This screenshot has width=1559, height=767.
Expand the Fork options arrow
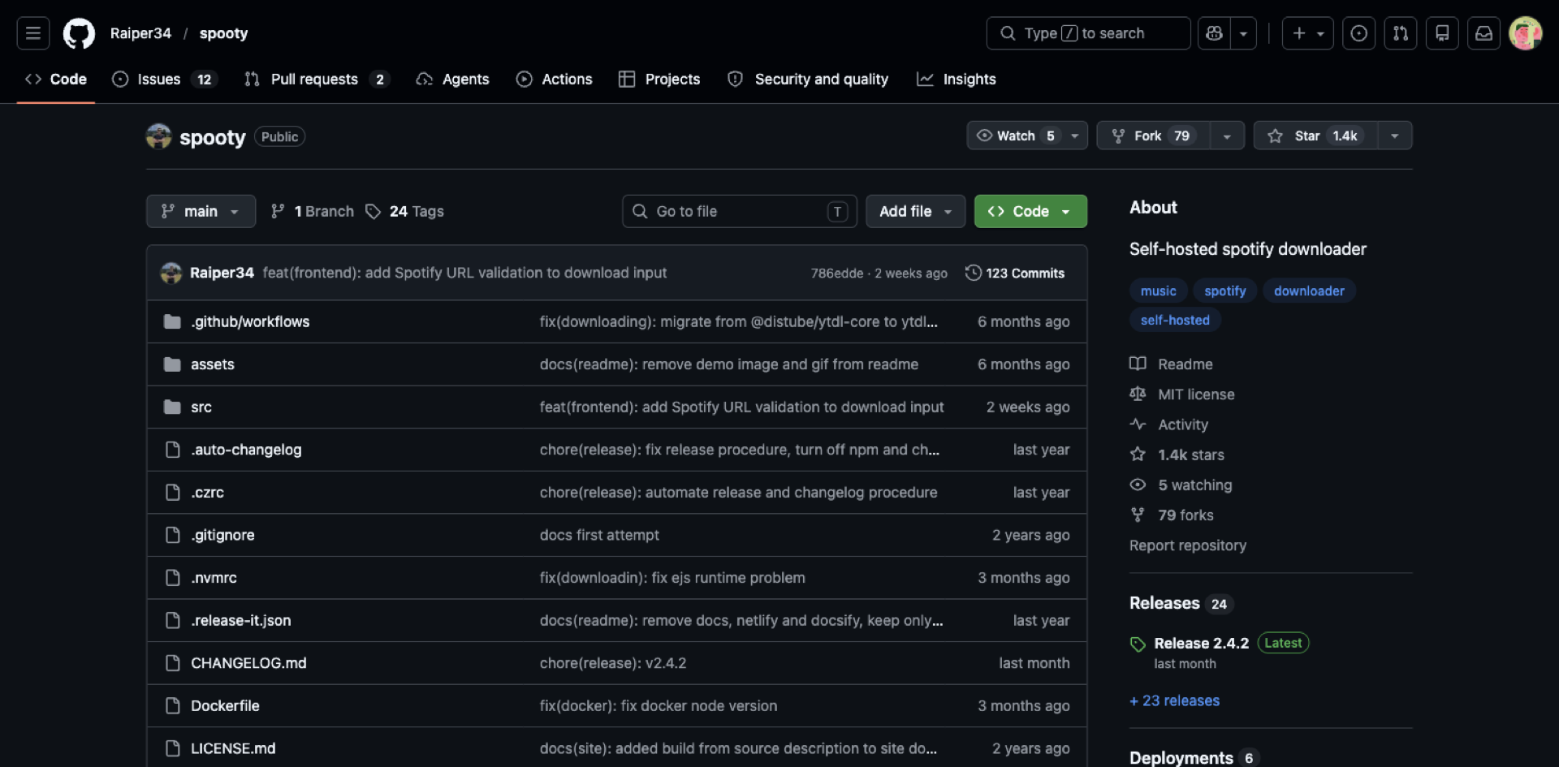click(1227, 136)
